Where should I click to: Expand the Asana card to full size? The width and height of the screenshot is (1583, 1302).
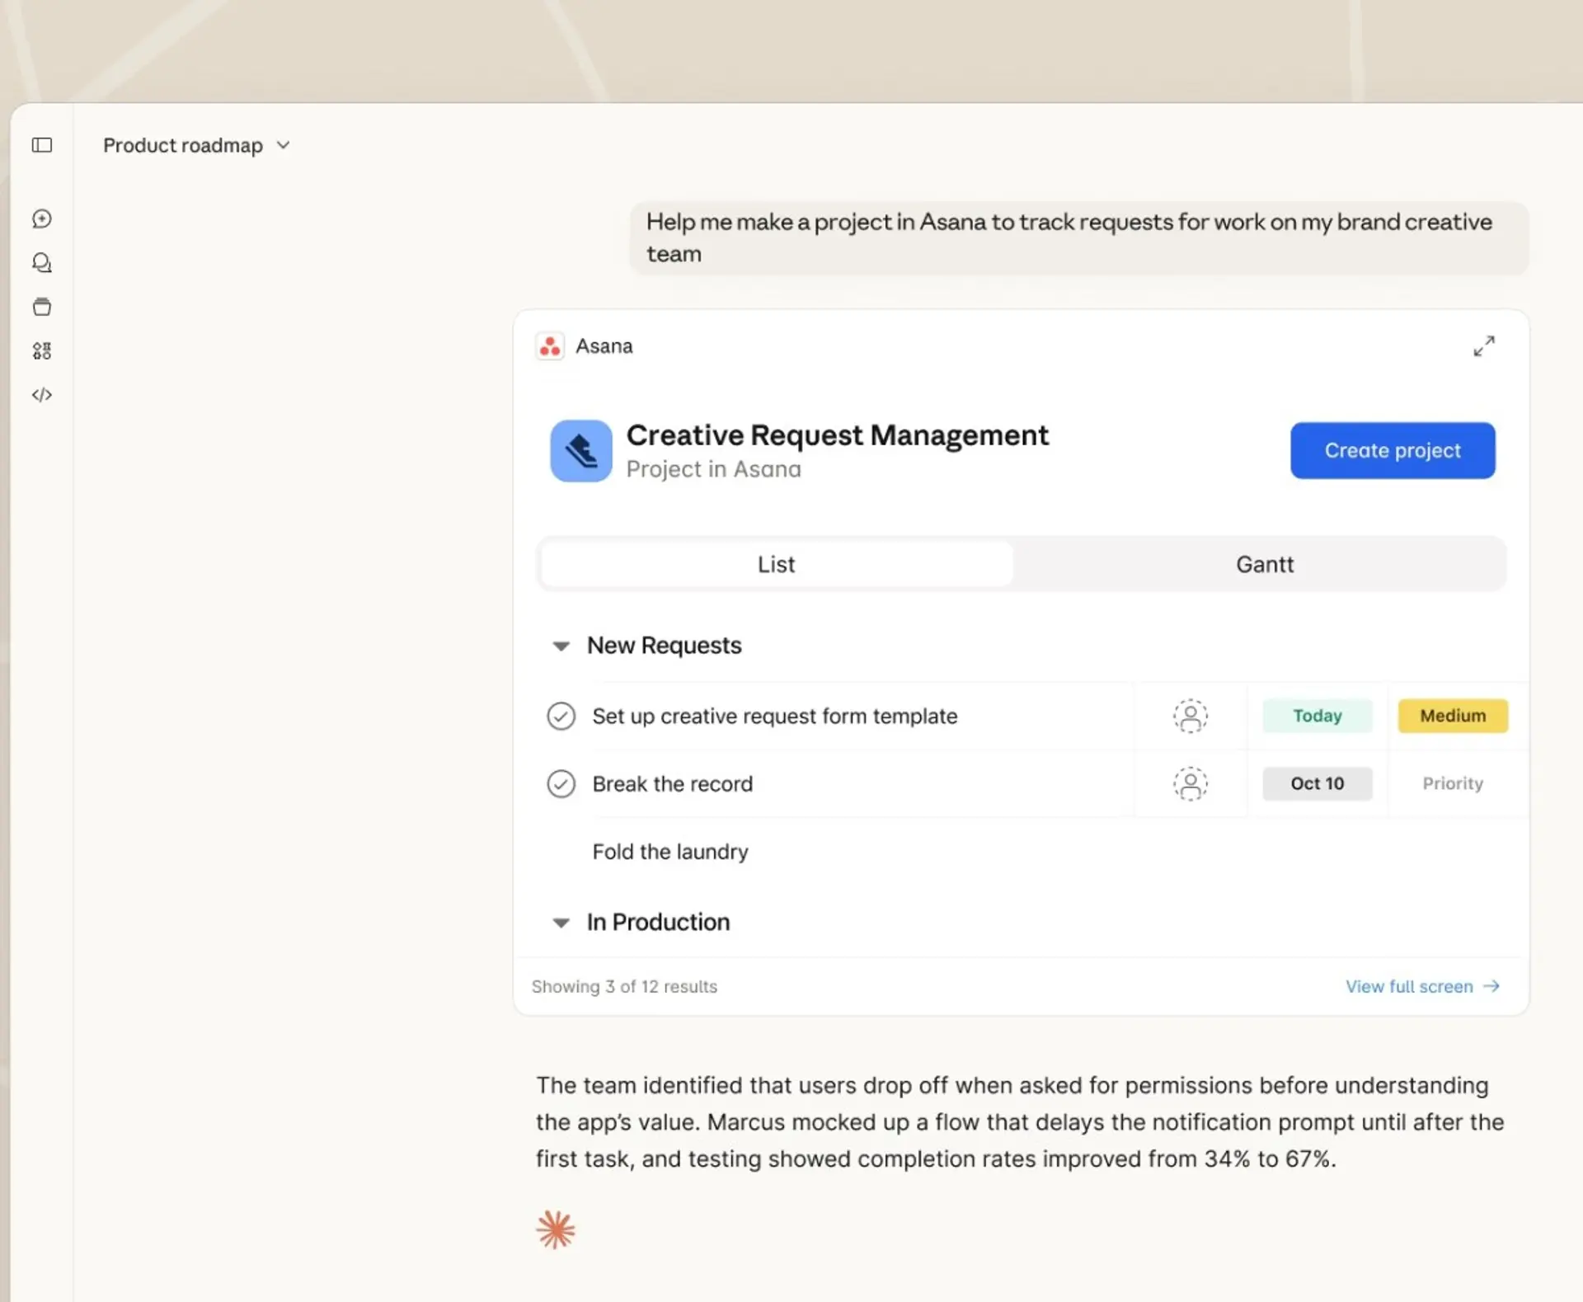coord(1484,345)
